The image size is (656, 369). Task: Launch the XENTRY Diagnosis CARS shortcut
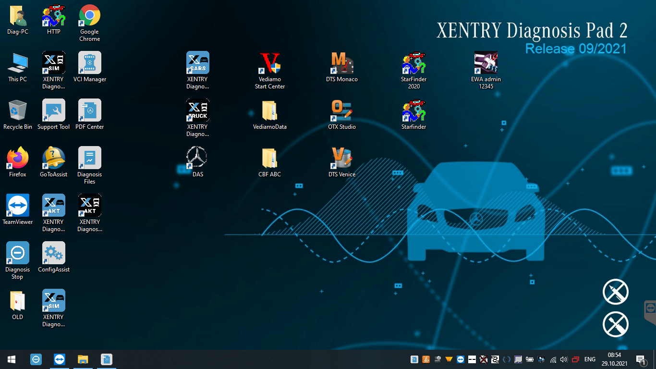[x=198, y=71]
